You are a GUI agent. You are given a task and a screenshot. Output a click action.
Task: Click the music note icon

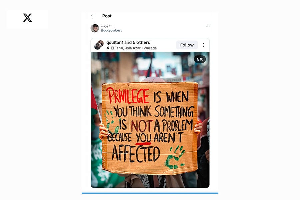coord(108,48)
